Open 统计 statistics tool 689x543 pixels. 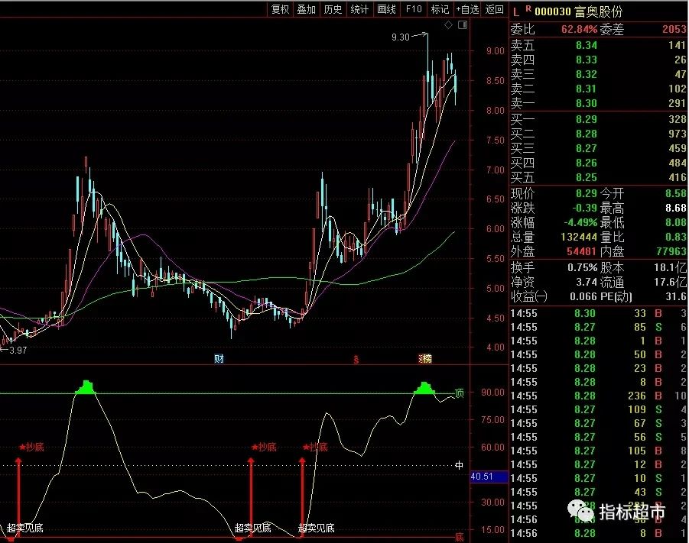359,9
